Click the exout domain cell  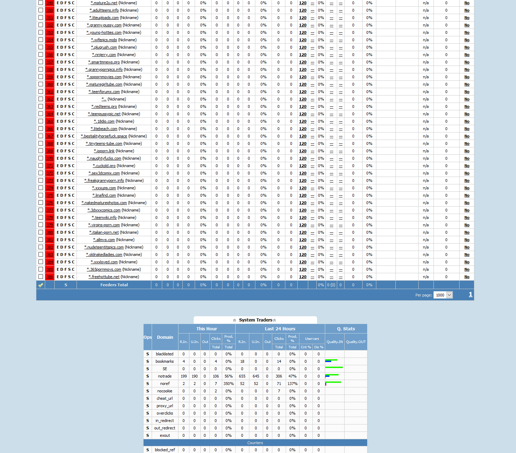pyautogui.click(x=165, y=435)
